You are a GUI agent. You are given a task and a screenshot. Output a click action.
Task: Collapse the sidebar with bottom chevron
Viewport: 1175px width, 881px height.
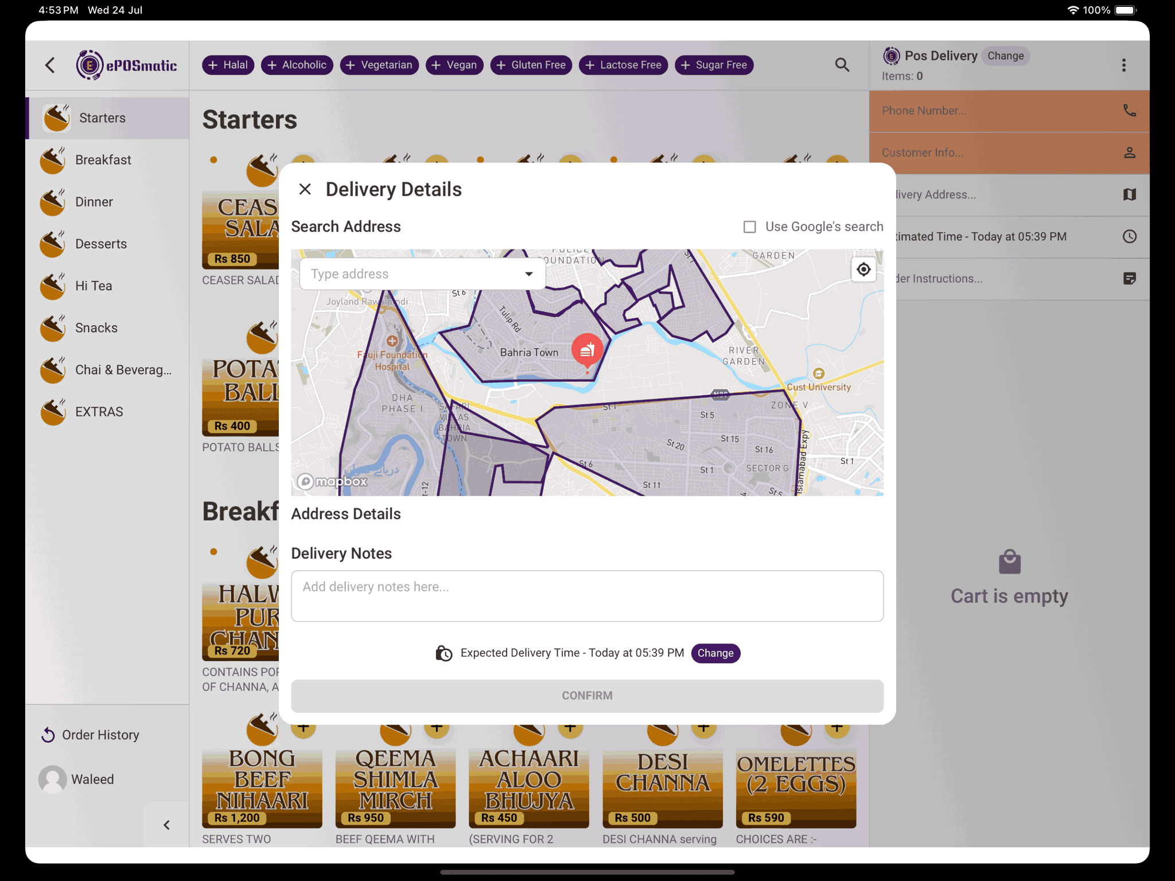166,825
